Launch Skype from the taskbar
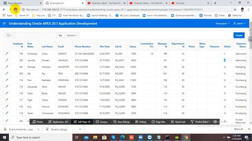The width and height of the screenshot is (252, 141). (x=113, y=137)
